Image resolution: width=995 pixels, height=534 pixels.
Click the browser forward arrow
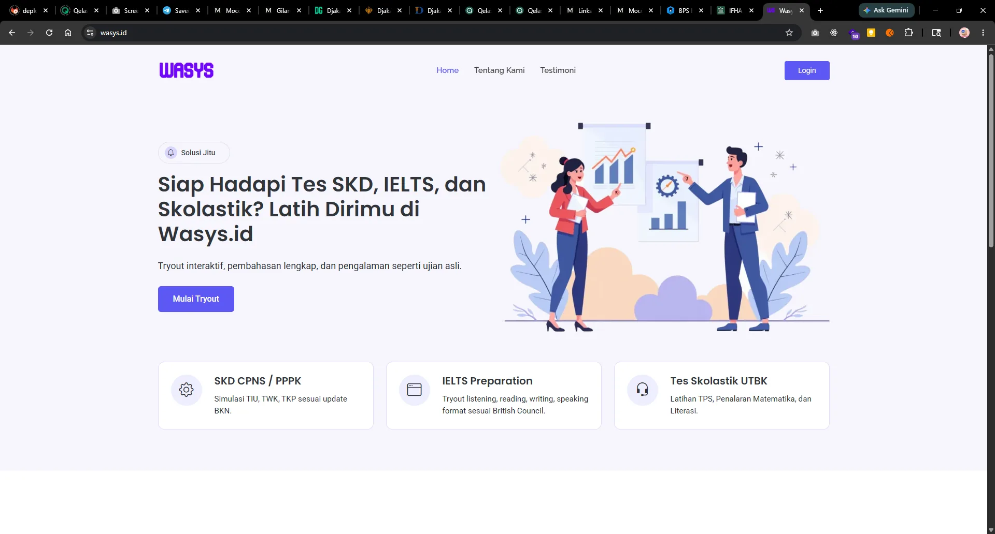pos(31,33)
